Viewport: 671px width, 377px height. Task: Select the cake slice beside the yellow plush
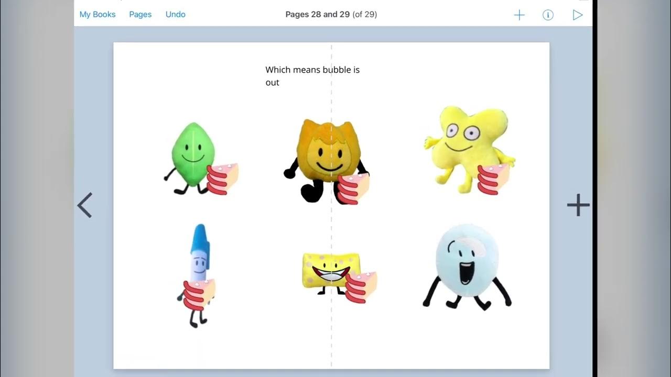[x=493, y=180]
